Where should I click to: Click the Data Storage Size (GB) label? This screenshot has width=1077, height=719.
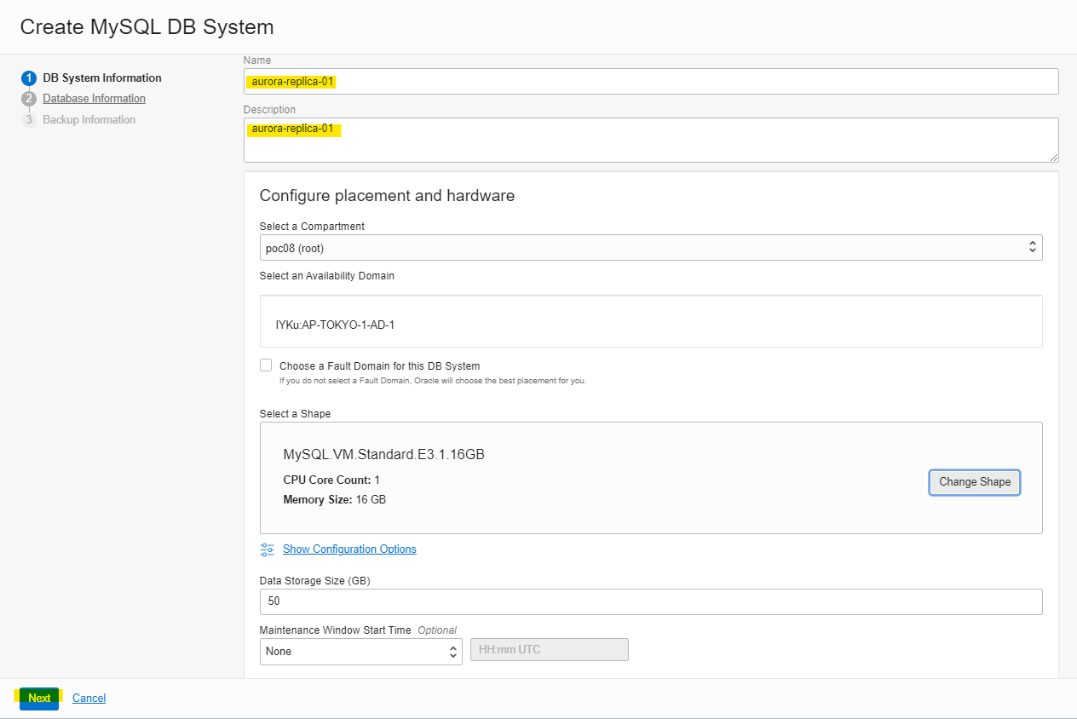coord(315,581)
